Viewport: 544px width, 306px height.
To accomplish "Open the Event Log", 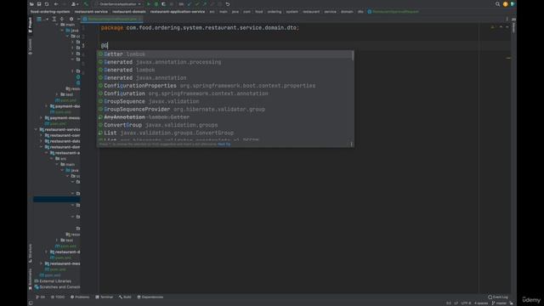I will [x=498, y=297].
